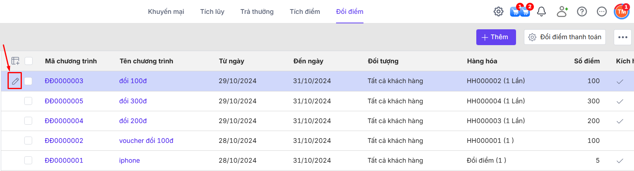Open the chat bubble icon
634x171 pixels.
click(601, 11)
